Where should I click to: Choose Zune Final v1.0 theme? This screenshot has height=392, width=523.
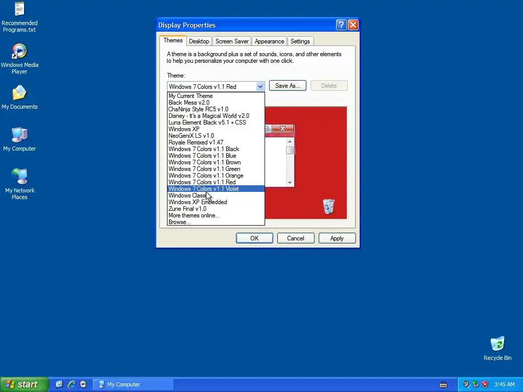tap(216, 209)
